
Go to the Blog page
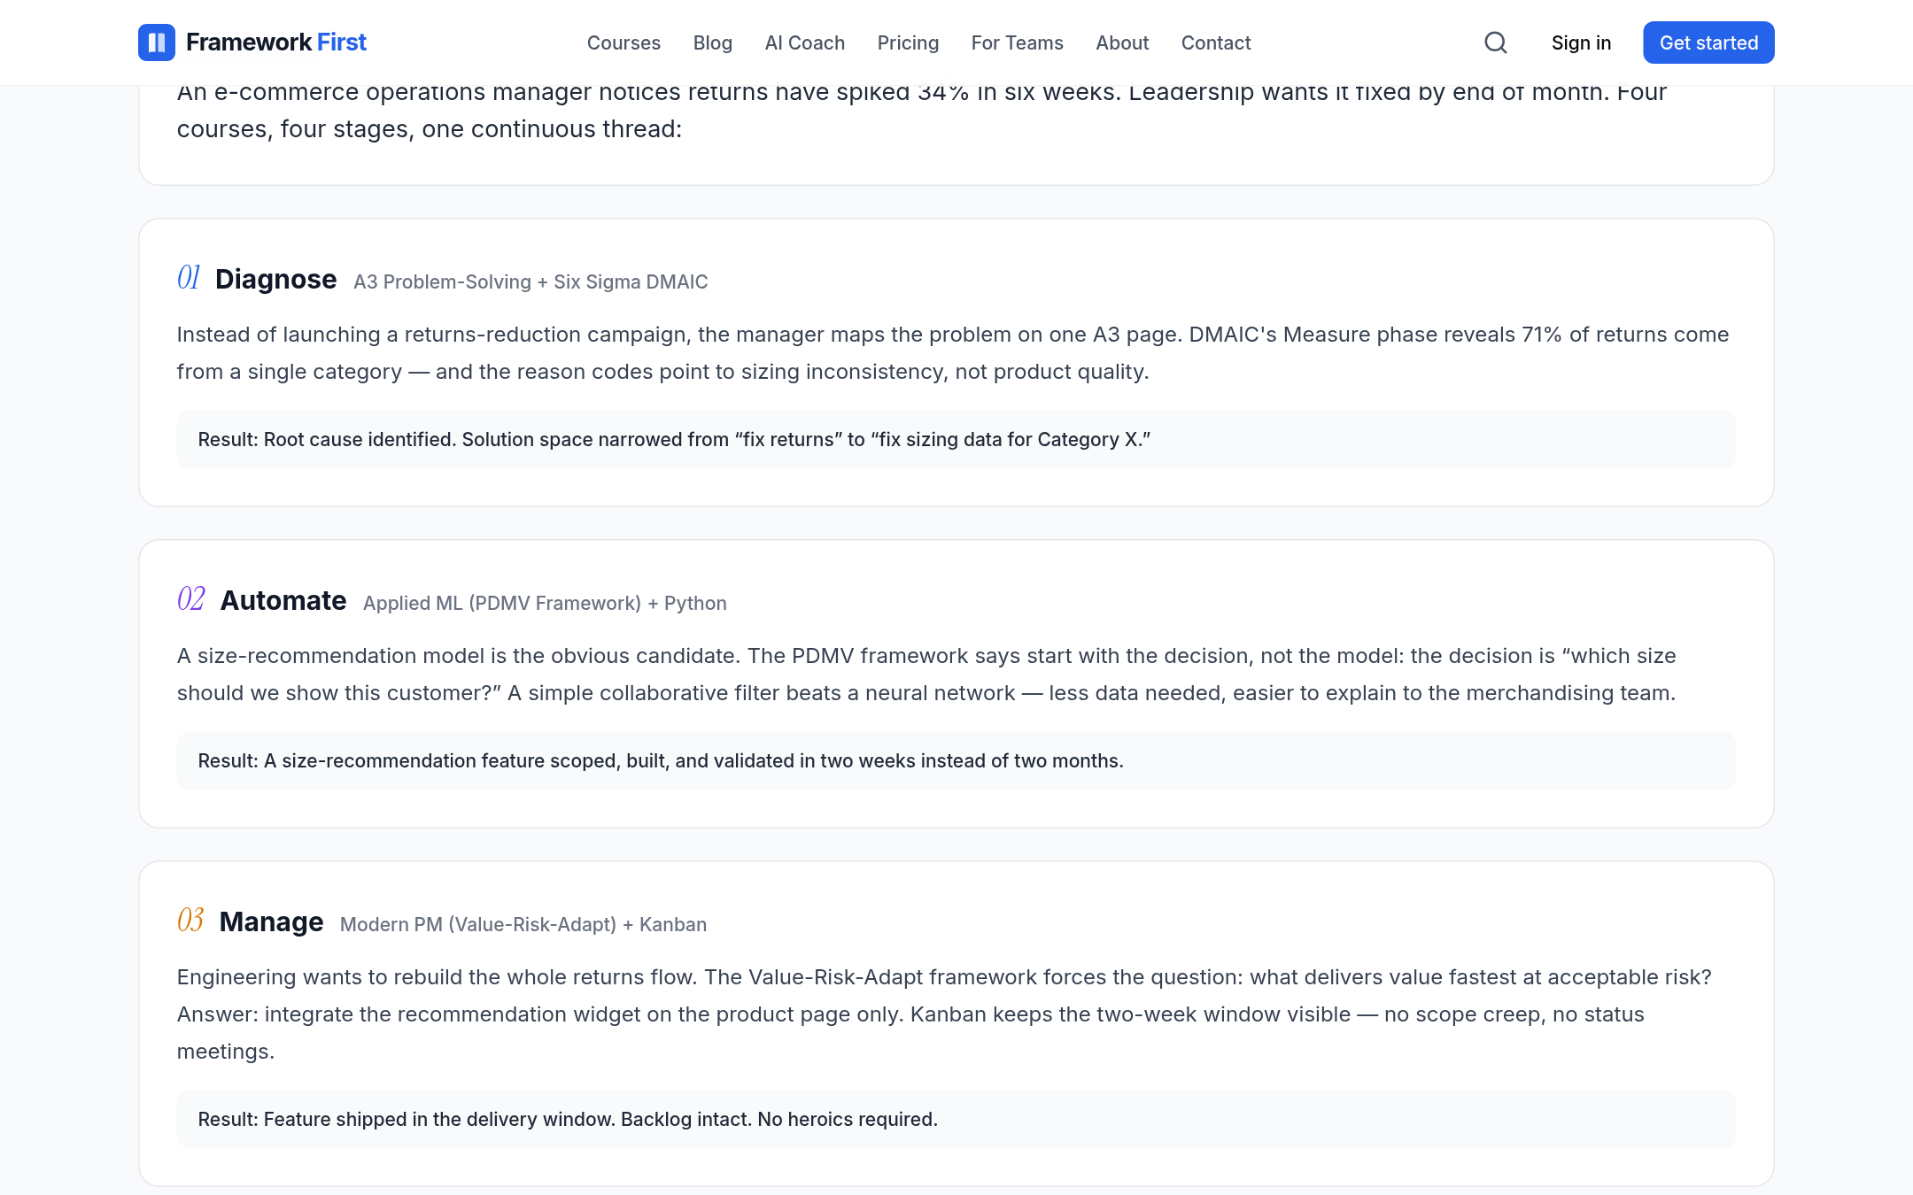tap(712, 42)
